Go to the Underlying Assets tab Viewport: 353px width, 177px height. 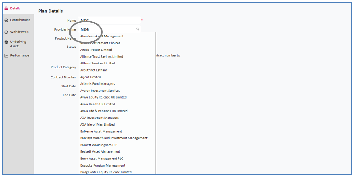18,44
